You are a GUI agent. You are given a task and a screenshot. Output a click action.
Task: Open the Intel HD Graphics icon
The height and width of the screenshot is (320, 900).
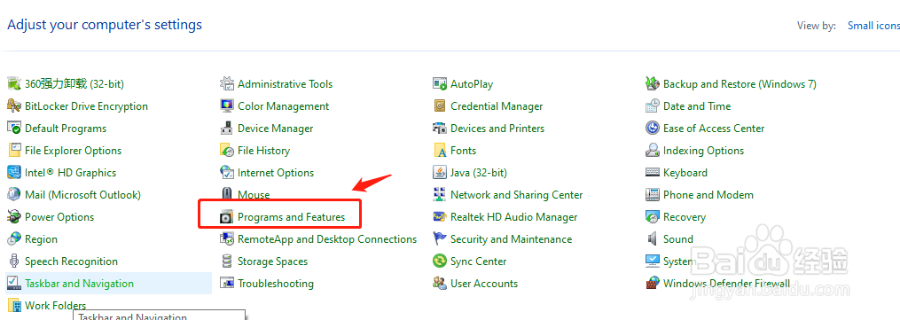(x=14, y=173)
